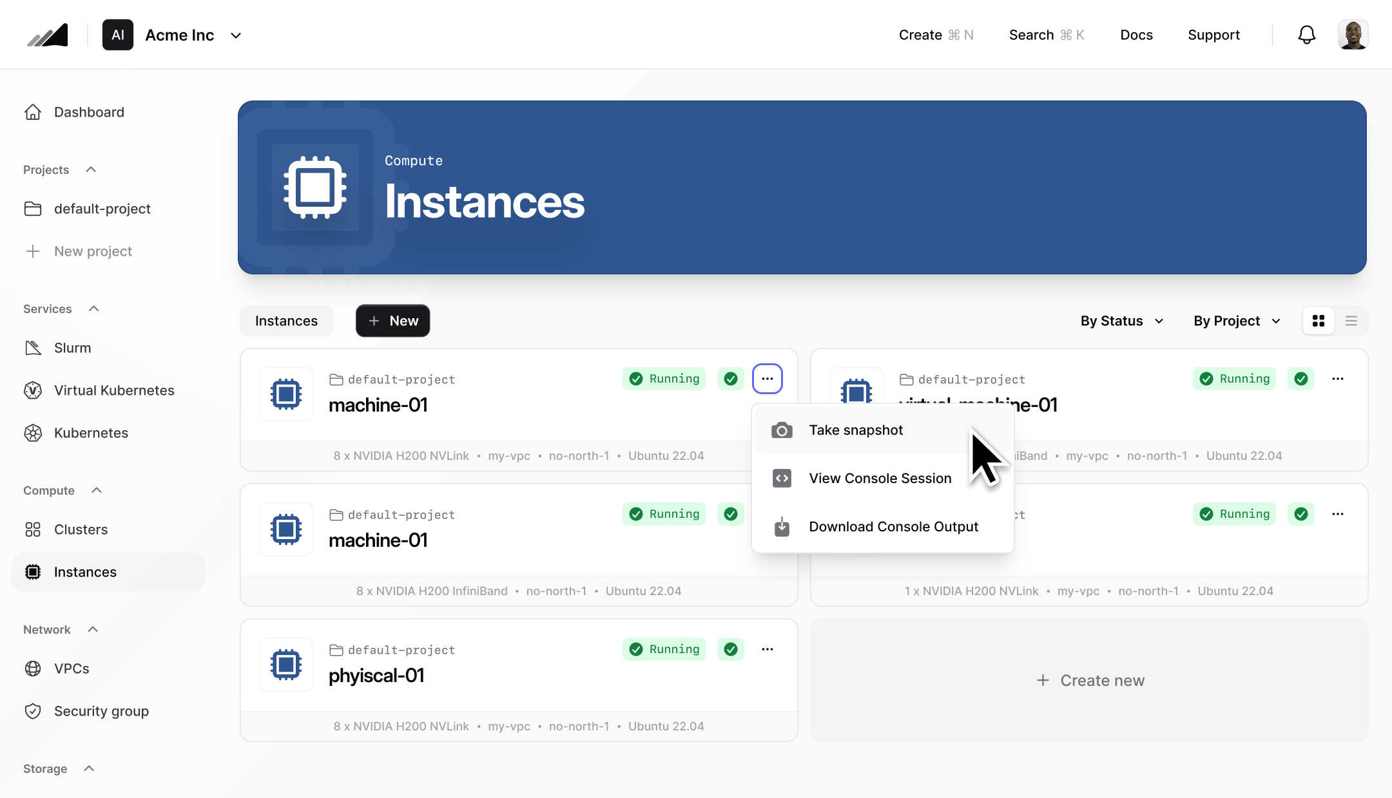The height and width of the screenshot is (798, 1392).
Task: Open the By Project filter dropdown
Action: (x=1236, y=321)
